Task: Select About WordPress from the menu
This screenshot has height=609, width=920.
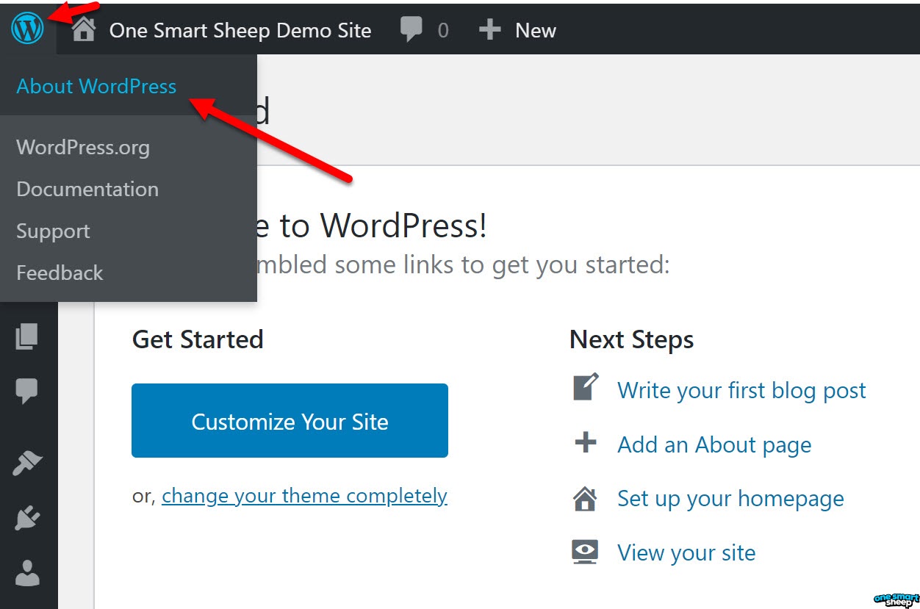Action: tap(96, 86)
